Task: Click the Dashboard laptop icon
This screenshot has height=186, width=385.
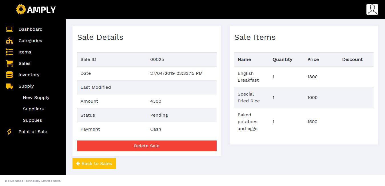Action: (x=9, y=29)
